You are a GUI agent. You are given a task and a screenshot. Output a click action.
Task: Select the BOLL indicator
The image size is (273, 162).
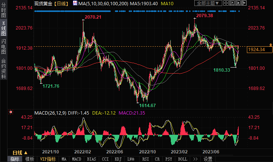(182, 159)
